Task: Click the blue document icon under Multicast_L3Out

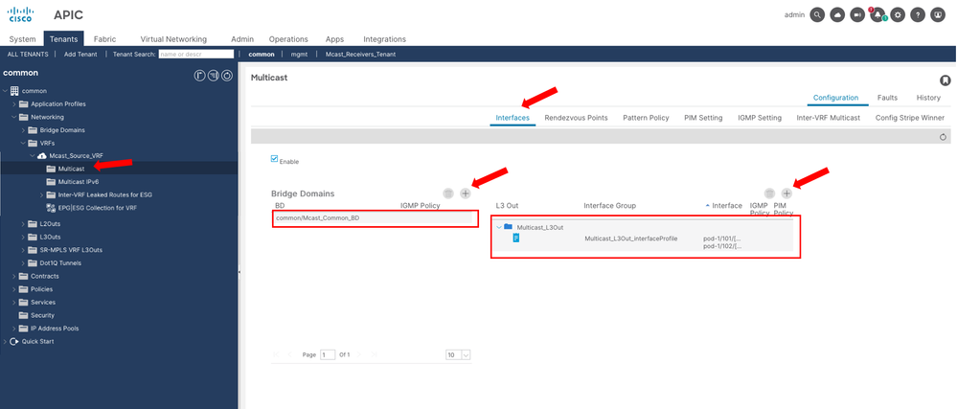Action: (x=515, y=238)
